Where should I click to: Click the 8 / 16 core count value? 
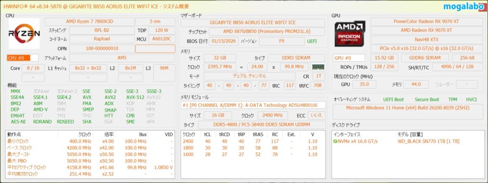pos(33,68)
